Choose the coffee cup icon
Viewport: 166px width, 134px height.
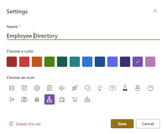[x=62, y=99]
